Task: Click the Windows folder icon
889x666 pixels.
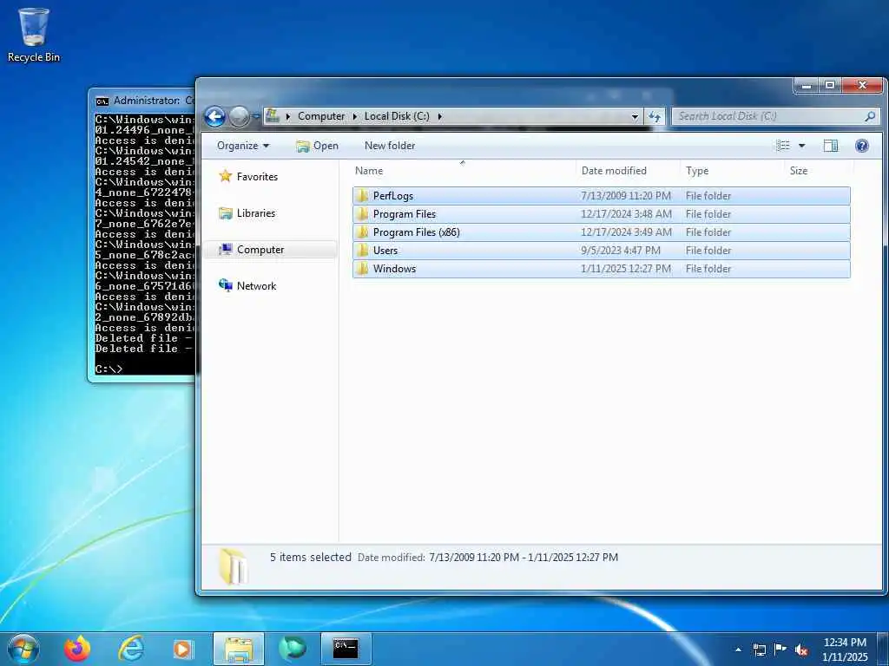Action: pos(362,269)
